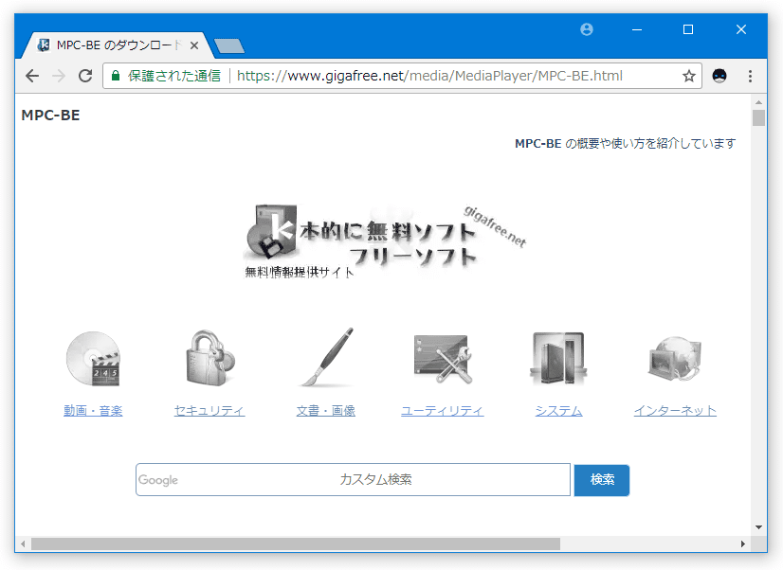This screenshot has width=783, height=570.
Task: Open a new browser tab
Action: (x=229, y=45)
